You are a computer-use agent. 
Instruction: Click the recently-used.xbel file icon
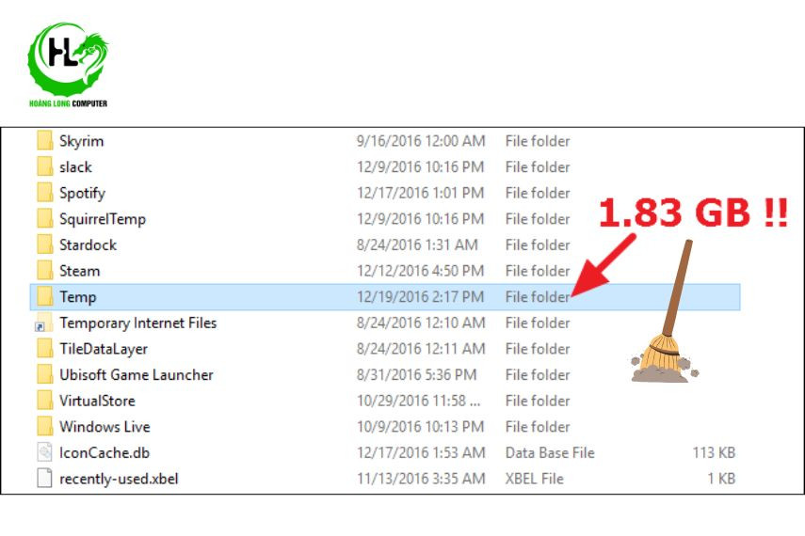click(x=44, y=479)
